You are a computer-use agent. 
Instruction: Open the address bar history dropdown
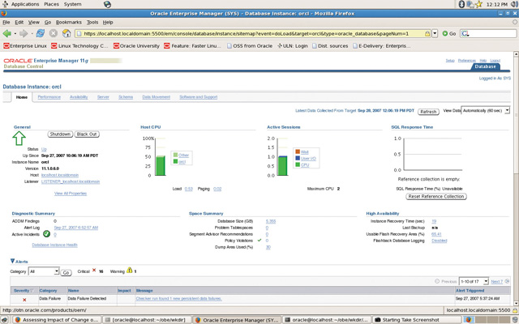pyautogui.click(x=435, y=34)
